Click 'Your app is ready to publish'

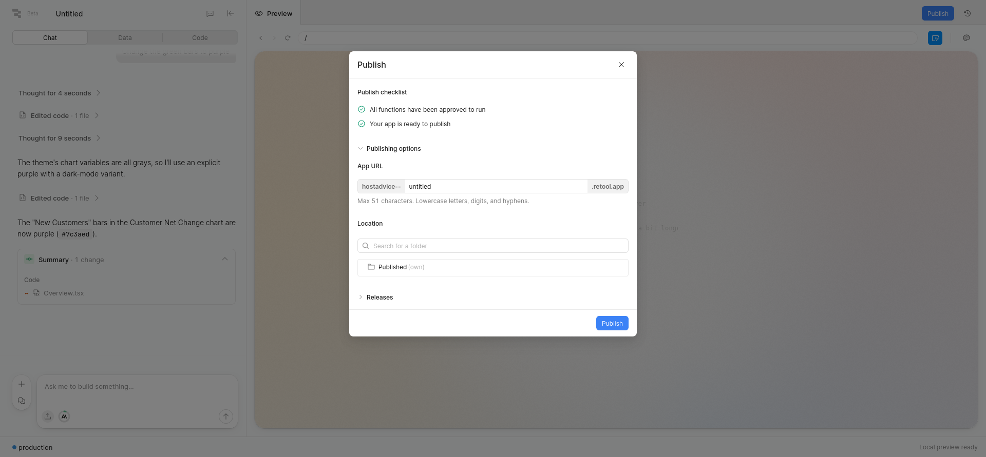point(410,124)
